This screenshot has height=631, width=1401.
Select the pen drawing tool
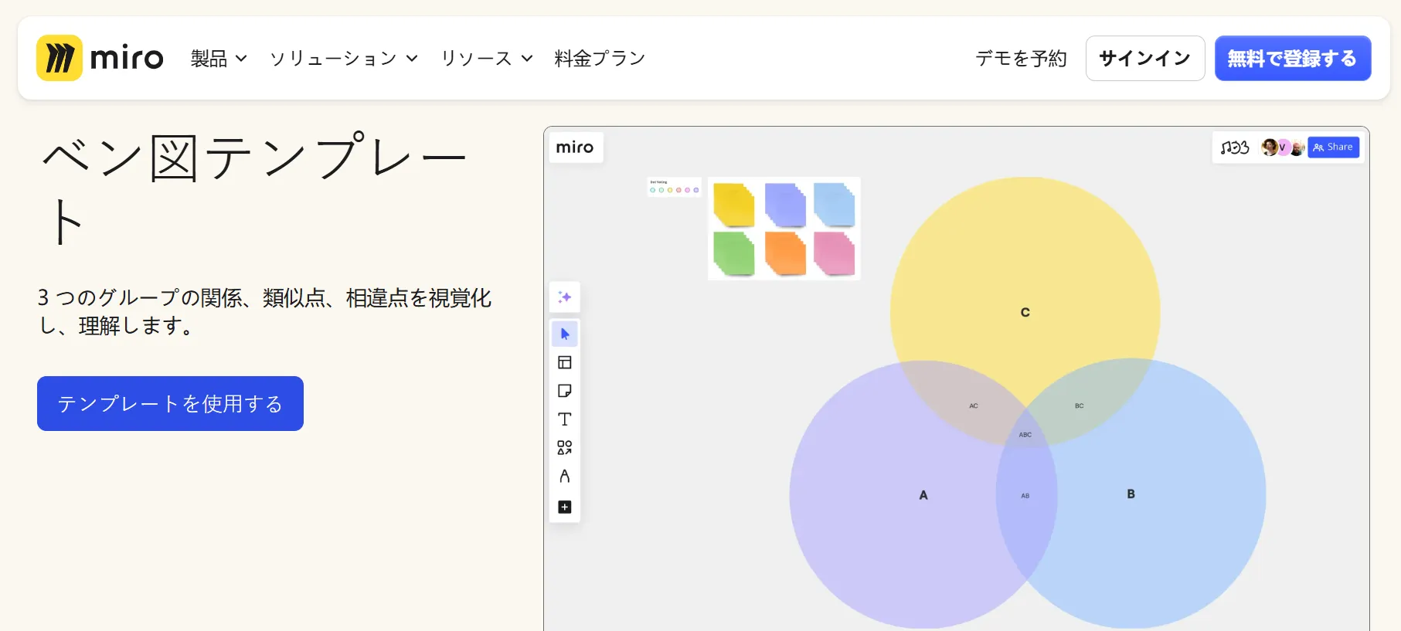(565, 477)
